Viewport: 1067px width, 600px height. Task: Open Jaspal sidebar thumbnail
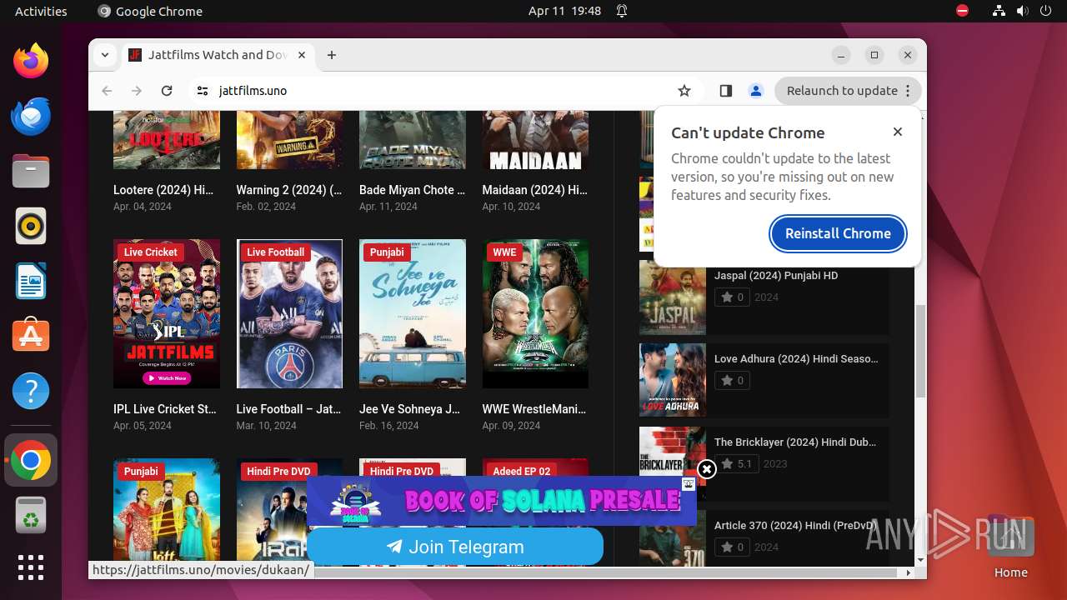(673, 297)
